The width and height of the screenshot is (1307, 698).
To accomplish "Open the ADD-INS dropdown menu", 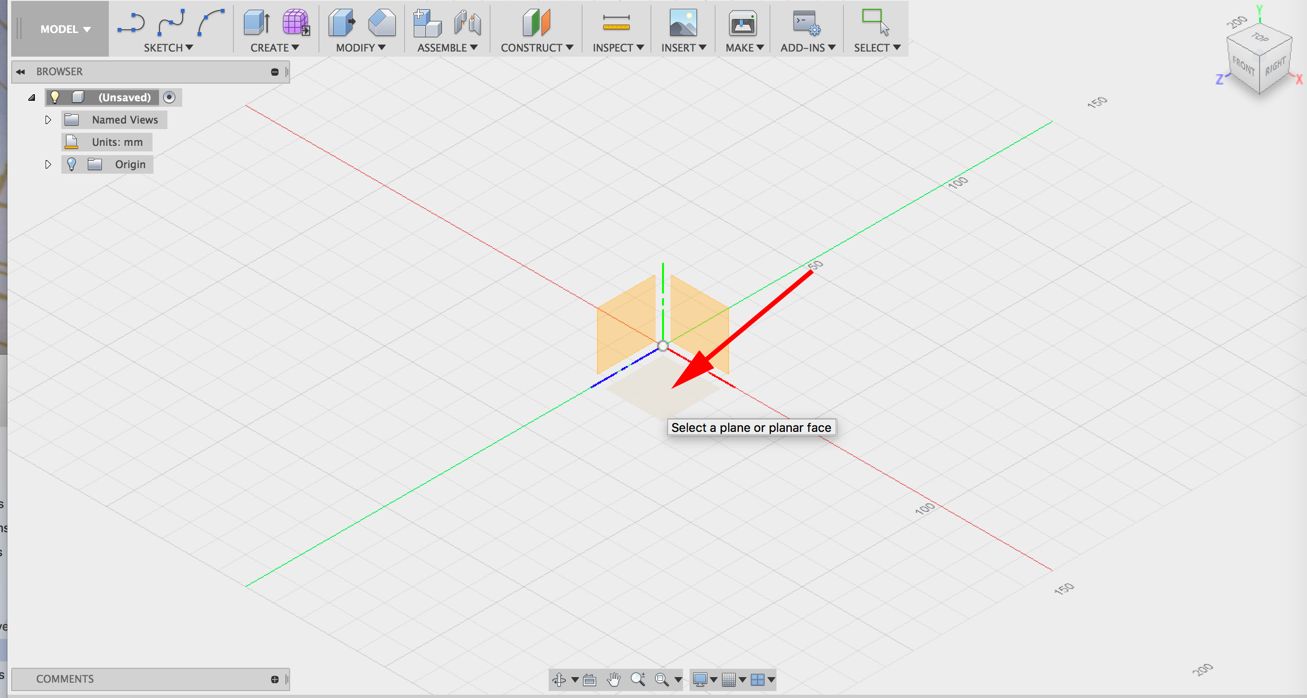I will point(808,48).
